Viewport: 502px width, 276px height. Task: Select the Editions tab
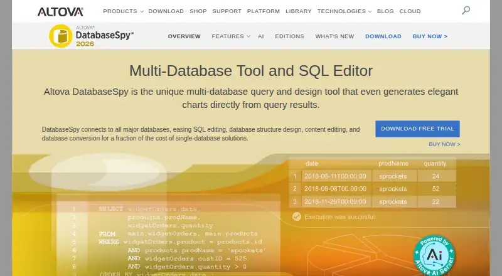point(289,36)
